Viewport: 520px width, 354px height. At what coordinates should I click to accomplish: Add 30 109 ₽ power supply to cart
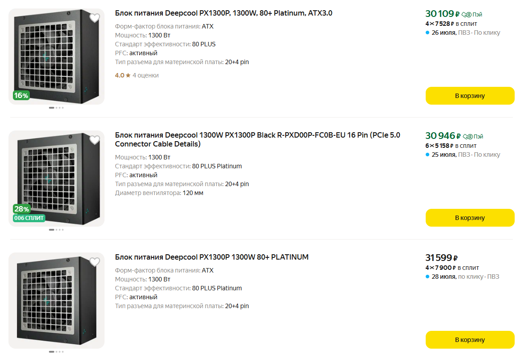[x=470, y=96]
